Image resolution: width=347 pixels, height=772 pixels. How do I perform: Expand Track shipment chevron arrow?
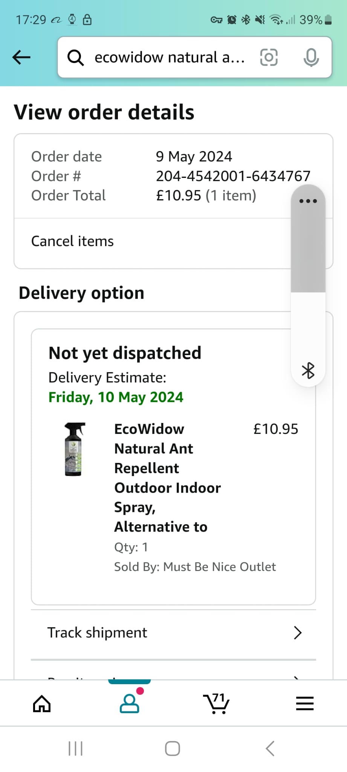click(x=298, y=633)
